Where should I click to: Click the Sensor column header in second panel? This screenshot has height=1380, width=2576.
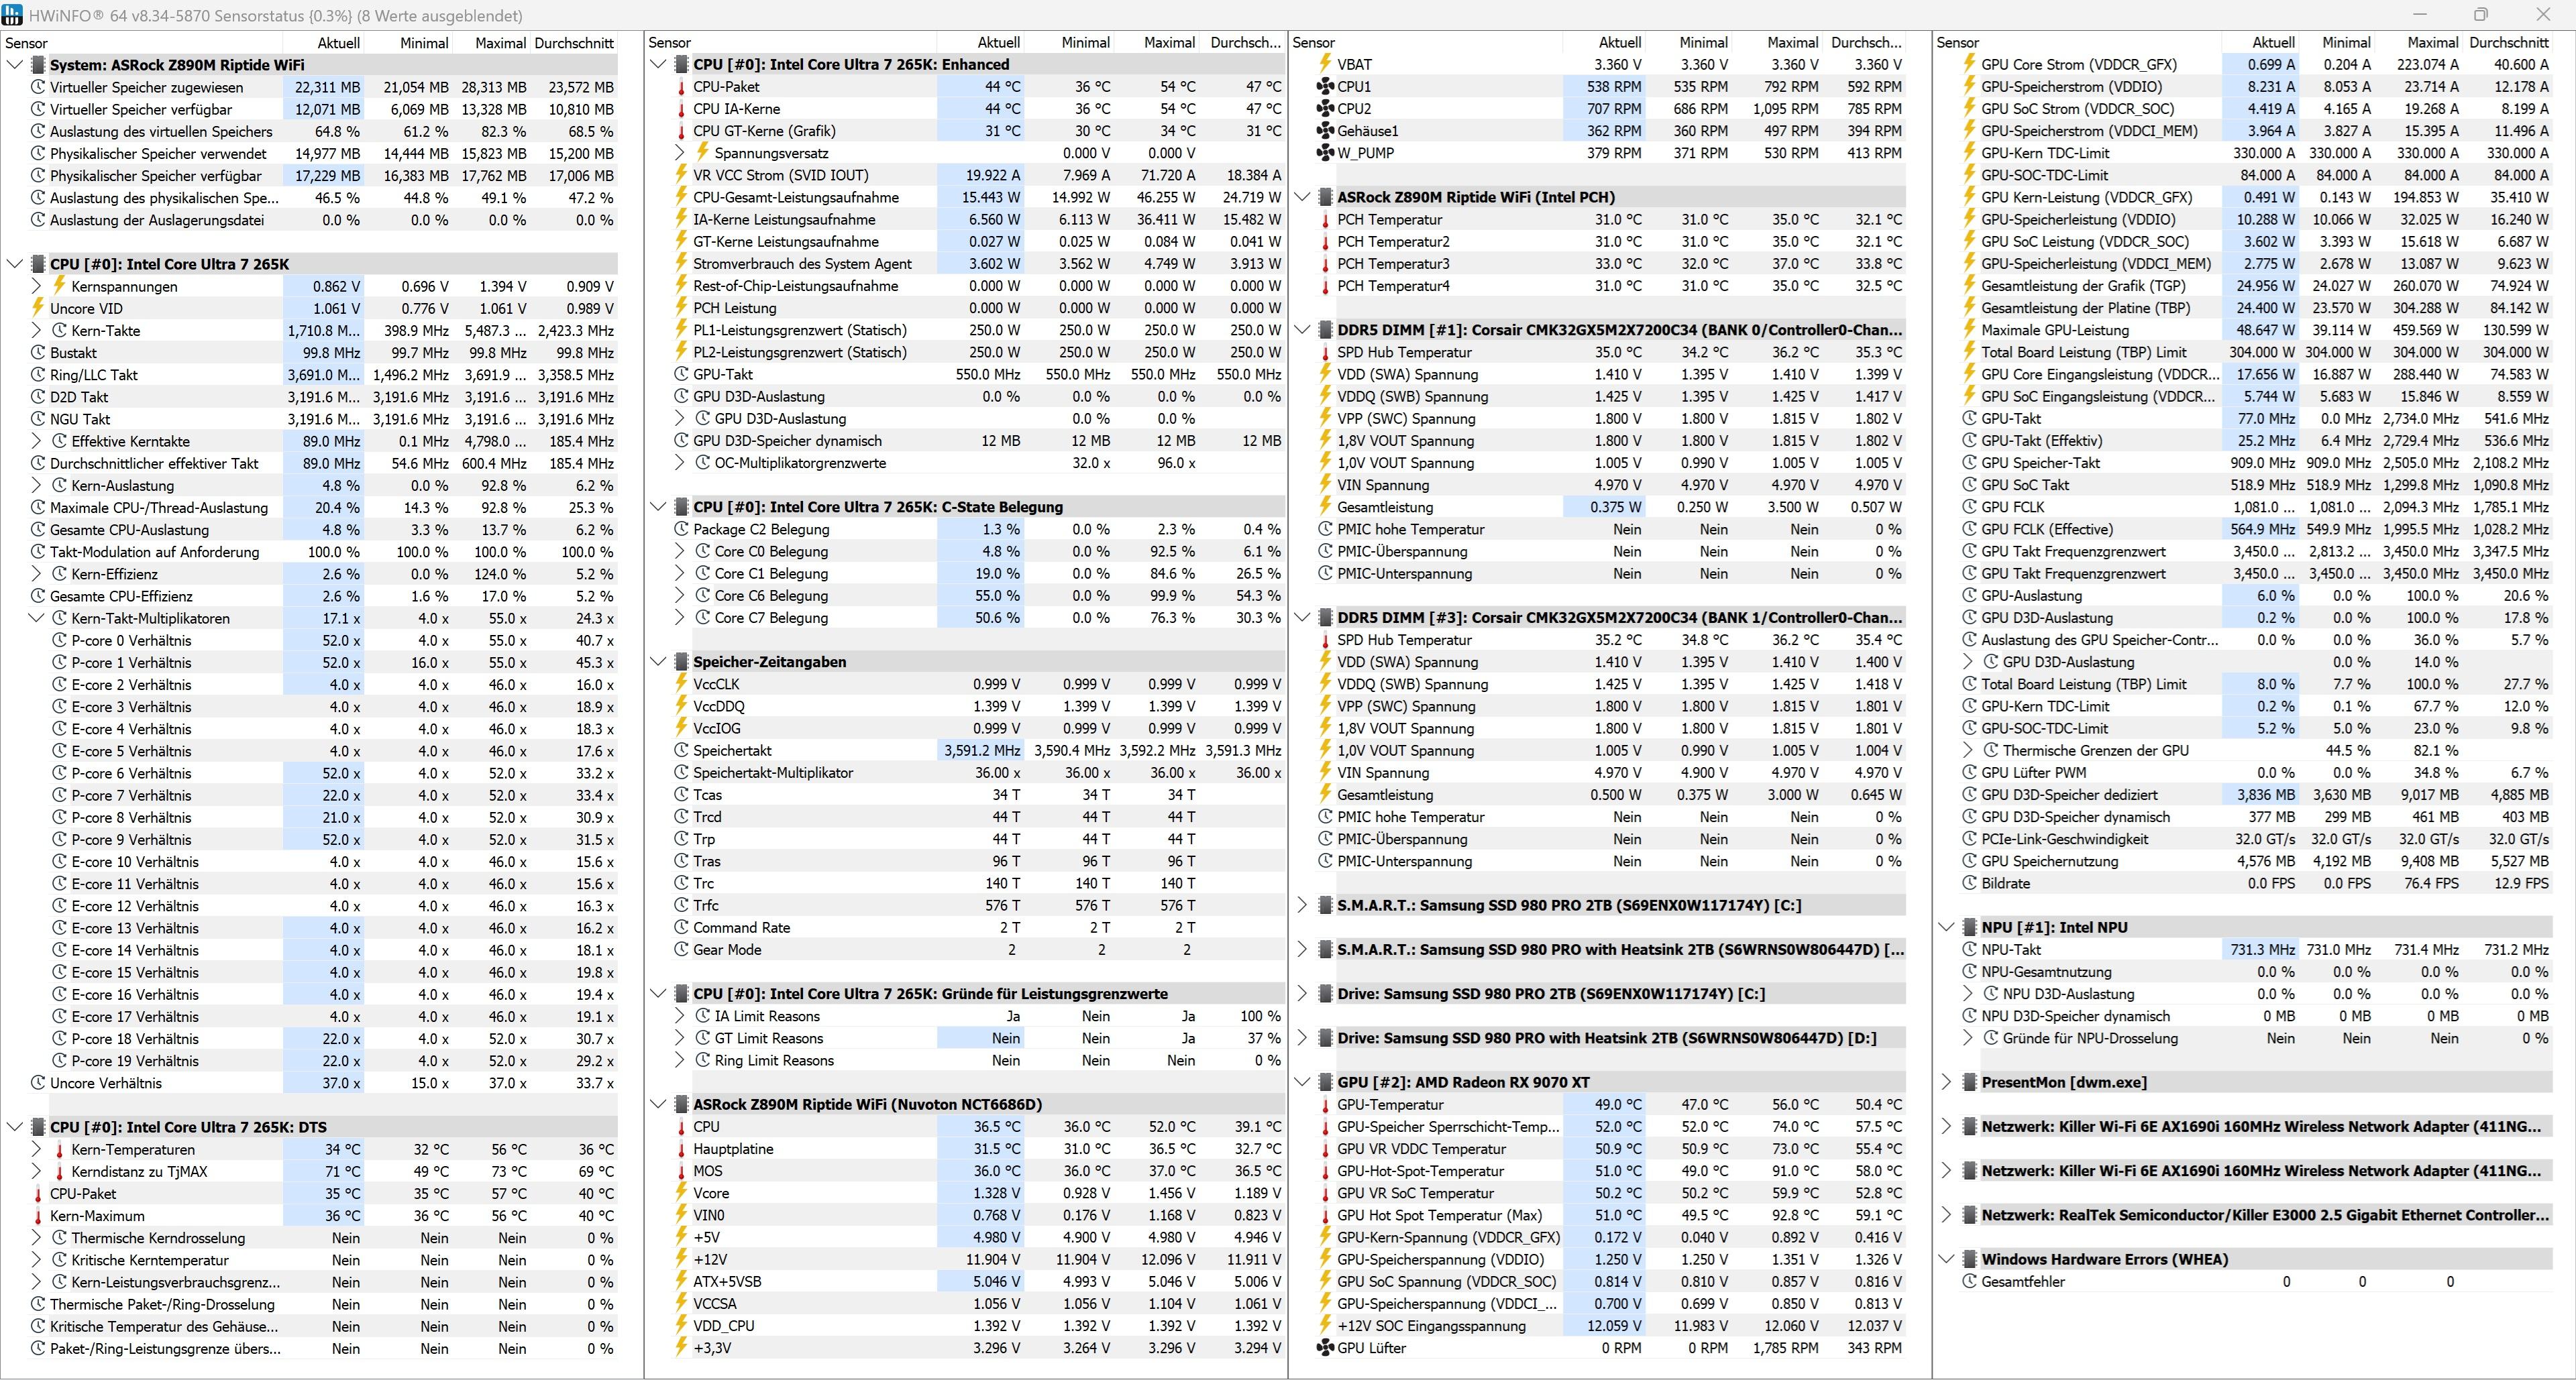(x=669, y=43)
